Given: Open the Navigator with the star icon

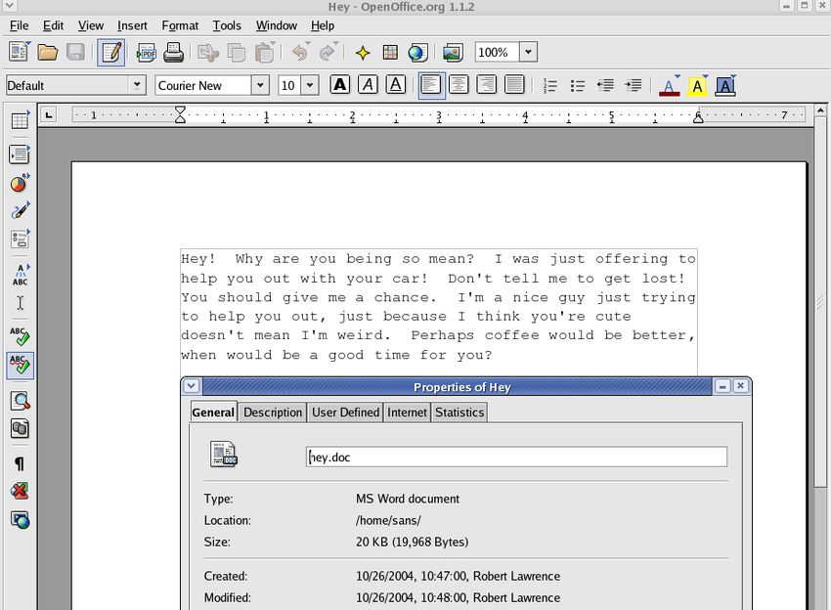Looking at the screenshot, I should (362, 53).
